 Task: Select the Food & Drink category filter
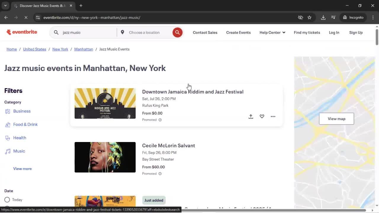(25, 125)
